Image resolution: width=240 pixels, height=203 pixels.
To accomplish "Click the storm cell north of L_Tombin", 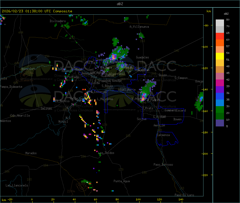I will pyautogui.click(x=119, y=53).
